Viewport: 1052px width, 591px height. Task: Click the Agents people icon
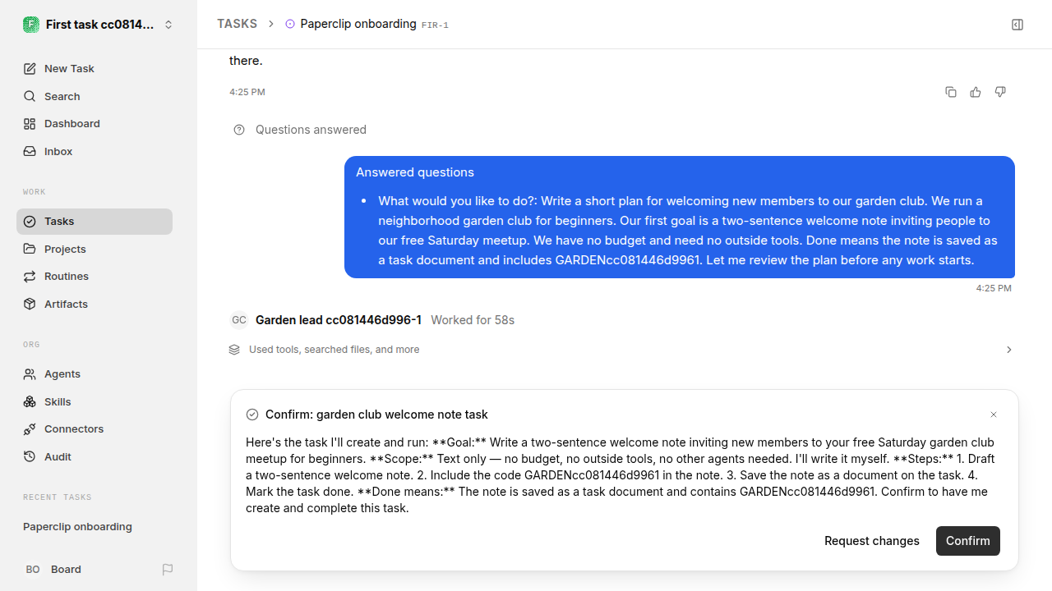click(x=30, y=374)
